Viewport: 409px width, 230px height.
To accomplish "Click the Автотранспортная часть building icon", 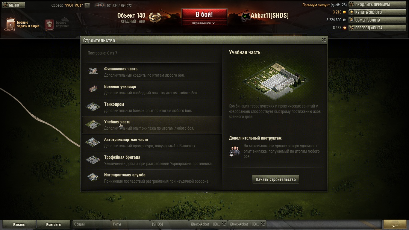I will (93, 142).
